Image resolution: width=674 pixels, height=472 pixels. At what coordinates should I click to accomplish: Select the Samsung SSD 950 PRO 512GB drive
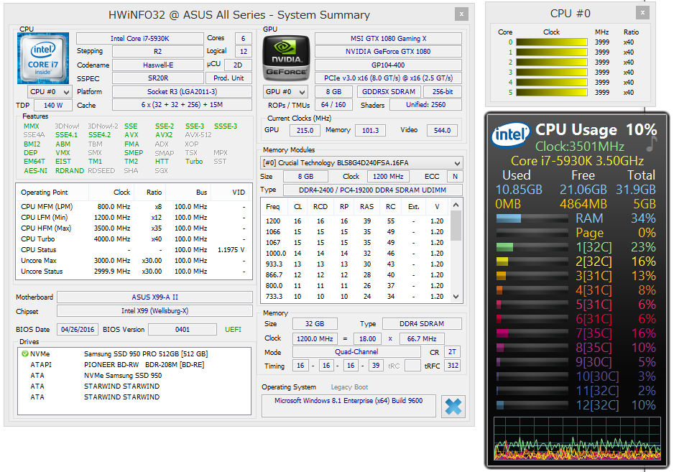(145, 354)
